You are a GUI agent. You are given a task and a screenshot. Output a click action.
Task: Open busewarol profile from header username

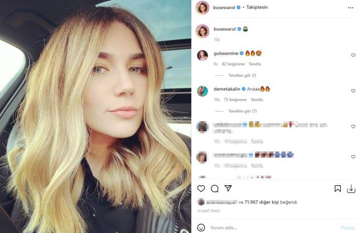224,7
